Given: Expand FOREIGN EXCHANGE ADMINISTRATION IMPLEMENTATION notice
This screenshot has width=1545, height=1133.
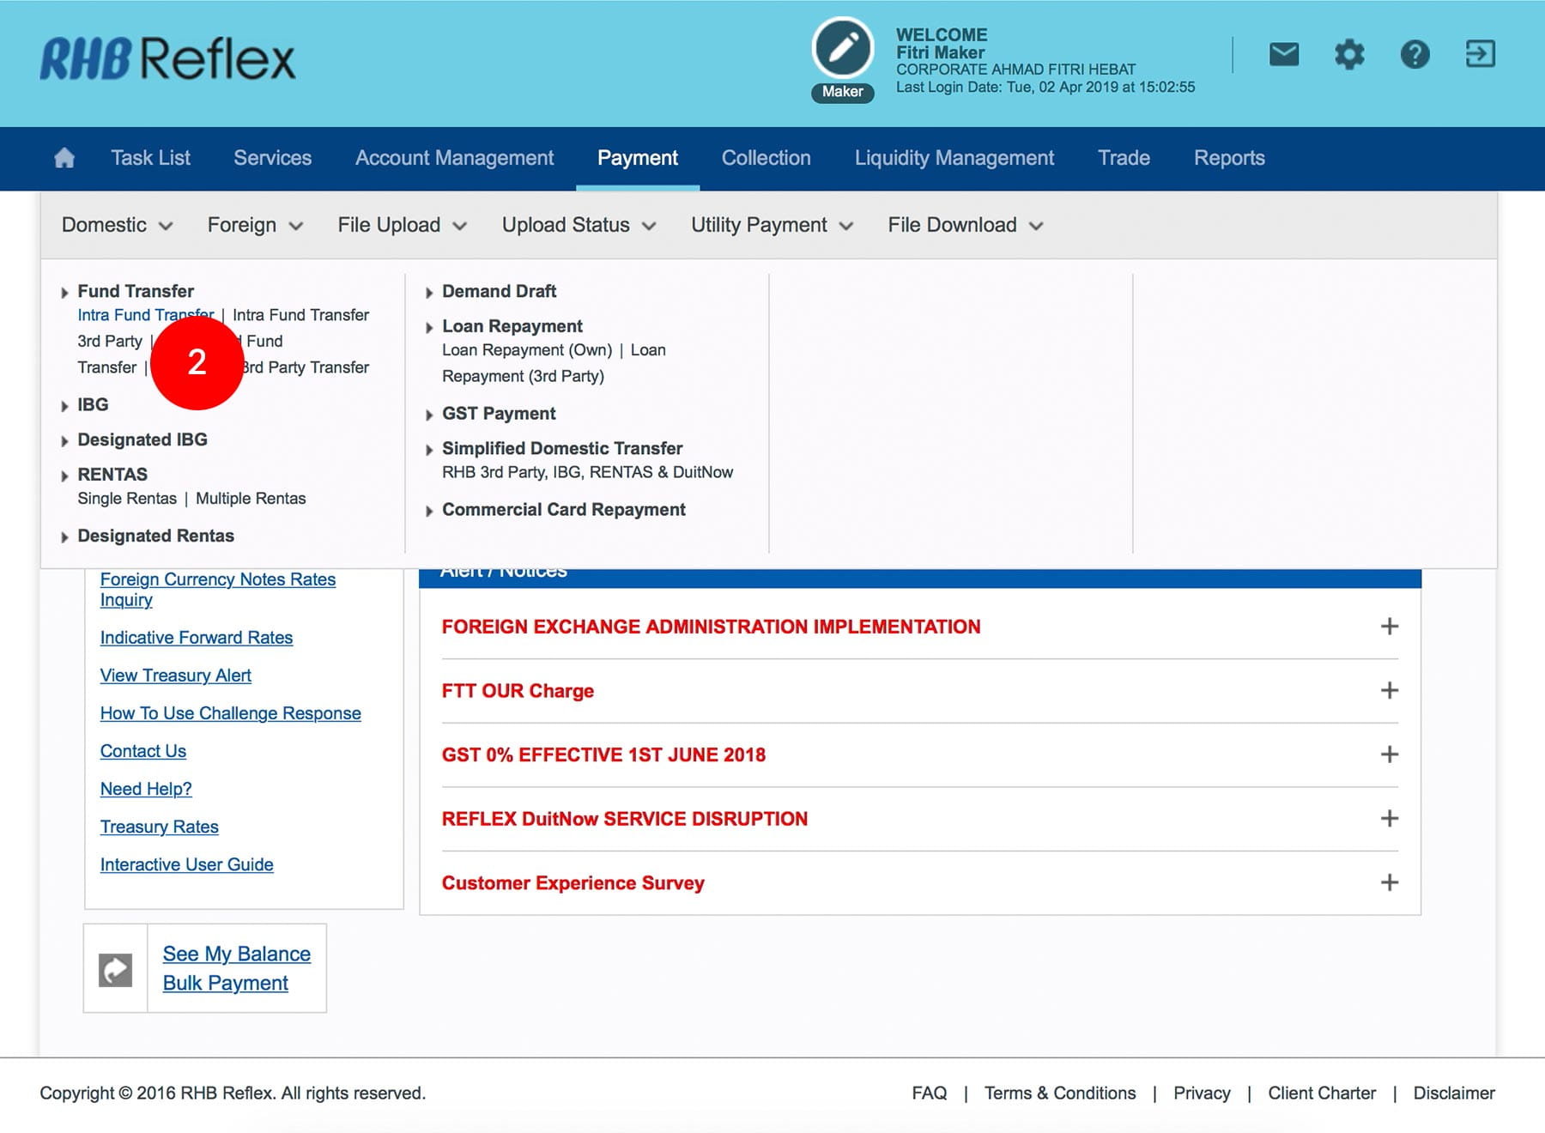Looking at the screenshot, I should (1389, 627).
